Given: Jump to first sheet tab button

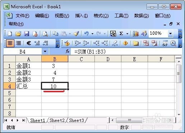Looking at the screenshot, I should point(6,120).
